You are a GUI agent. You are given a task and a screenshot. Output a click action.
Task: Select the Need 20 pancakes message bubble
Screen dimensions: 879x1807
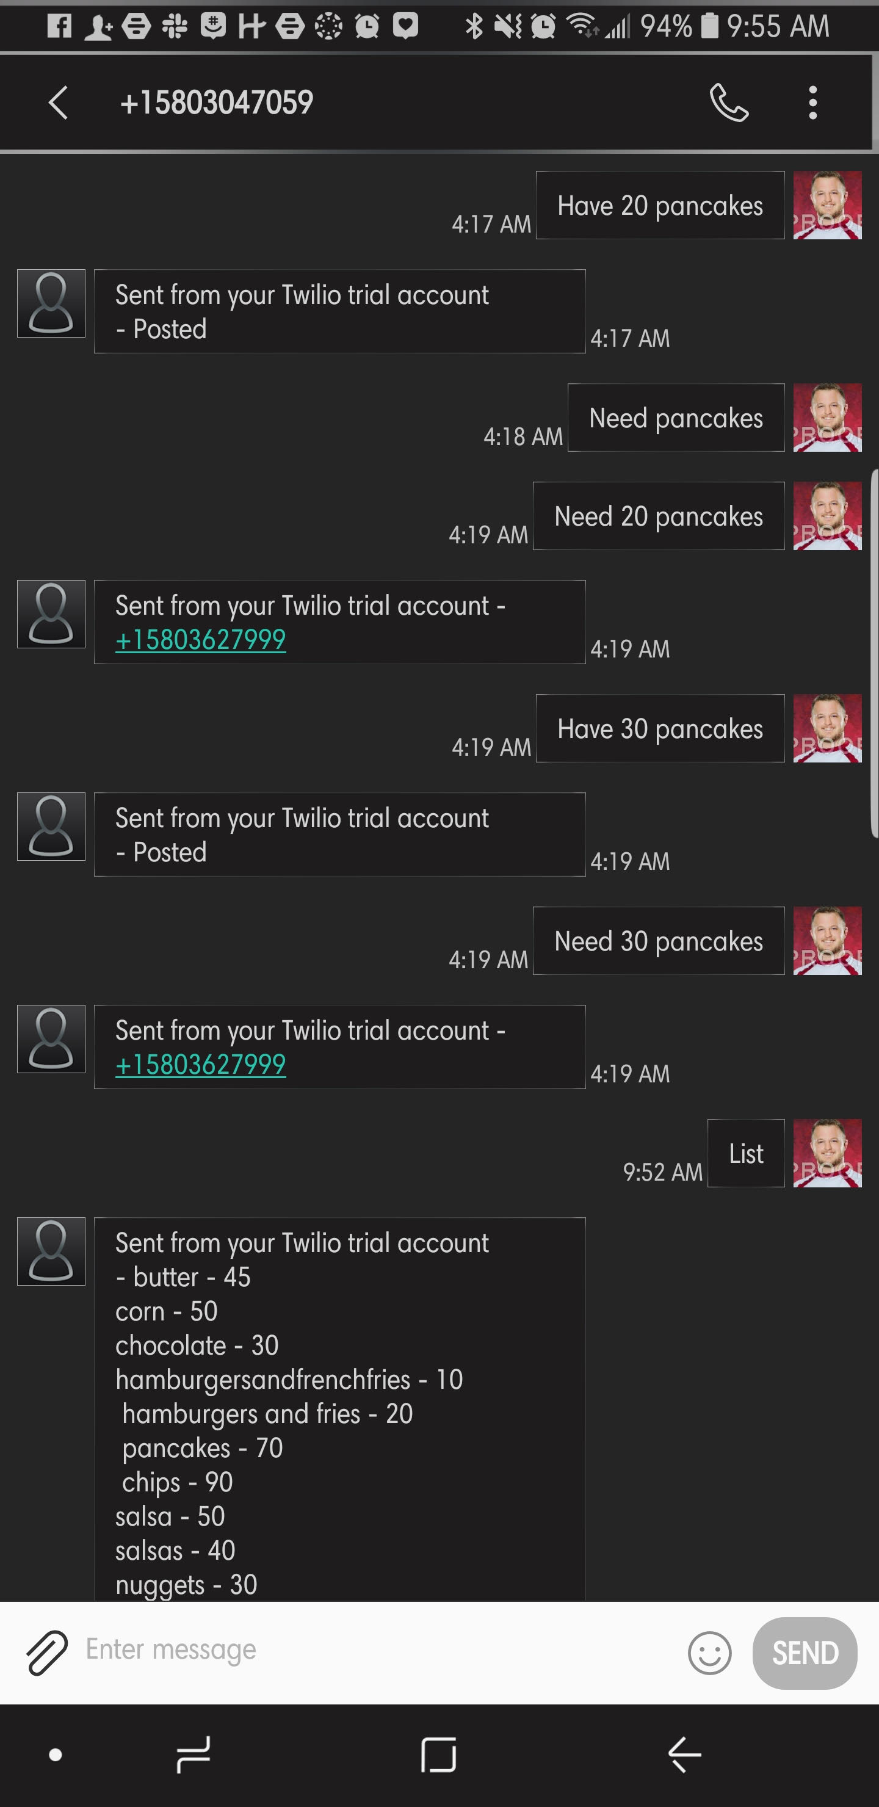tap(658, 516)
